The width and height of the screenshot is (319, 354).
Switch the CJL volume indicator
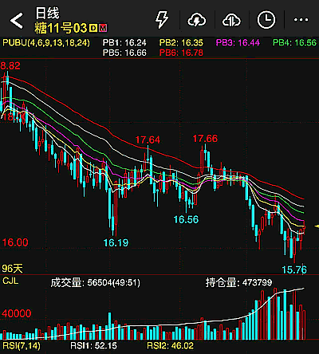(x=10, y=281)
